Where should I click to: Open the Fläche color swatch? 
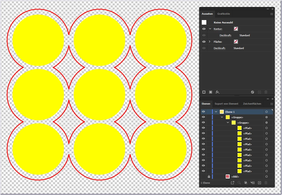pyautogui.click(x=236, y=42)
